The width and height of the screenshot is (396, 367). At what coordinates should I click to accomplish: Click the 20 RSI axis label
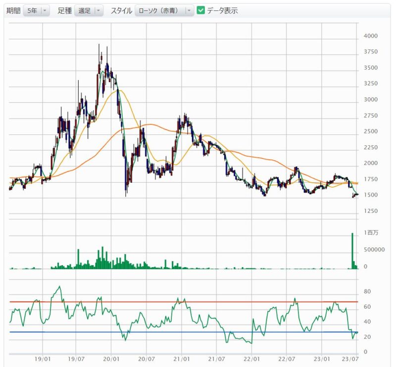(367, 337)
